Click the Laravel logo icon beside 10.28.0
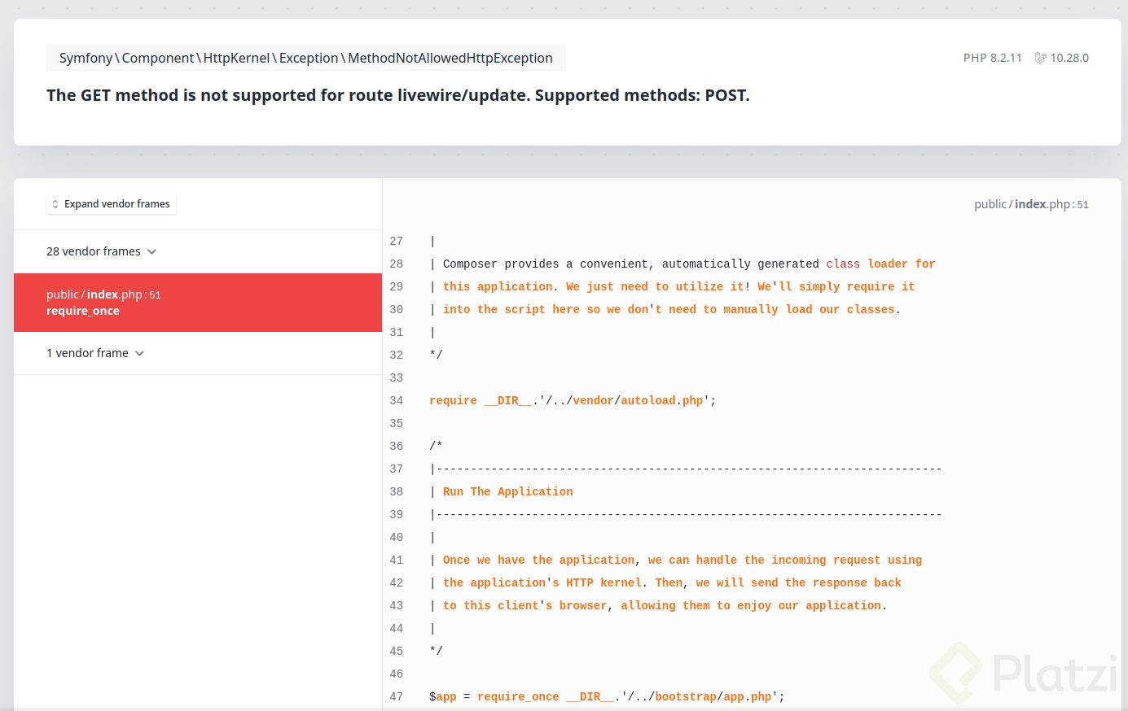The image size is (1128, 711). 1040,58
